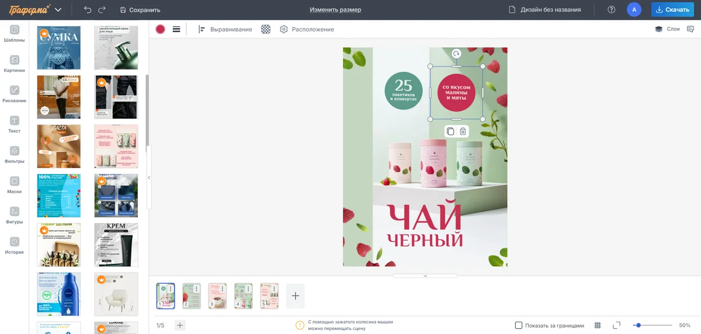Open the Выравнивание alignment menu

point(225,29)
